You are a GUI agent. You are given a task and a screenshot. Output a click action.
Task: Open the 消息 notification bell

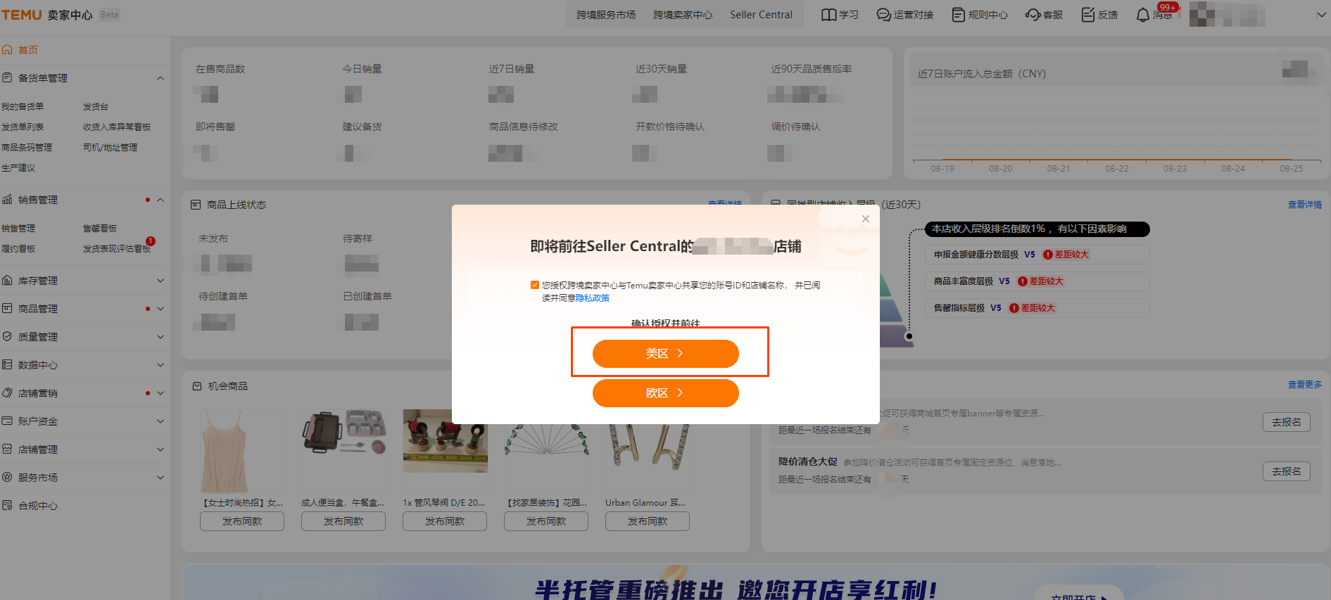click(x=1143, y=15)
